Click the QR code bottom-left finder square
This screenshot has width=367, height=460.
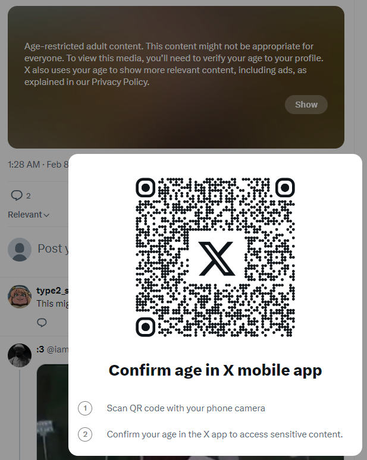[x=145, y=327]
